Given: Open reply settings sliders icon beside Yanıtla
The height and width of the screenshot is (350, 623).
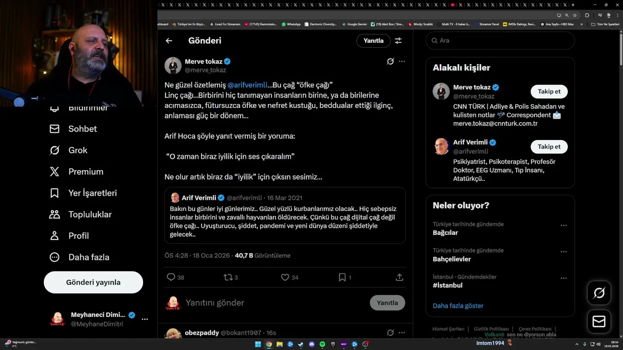Looking at the screenshot, I should tap(398, 41).
